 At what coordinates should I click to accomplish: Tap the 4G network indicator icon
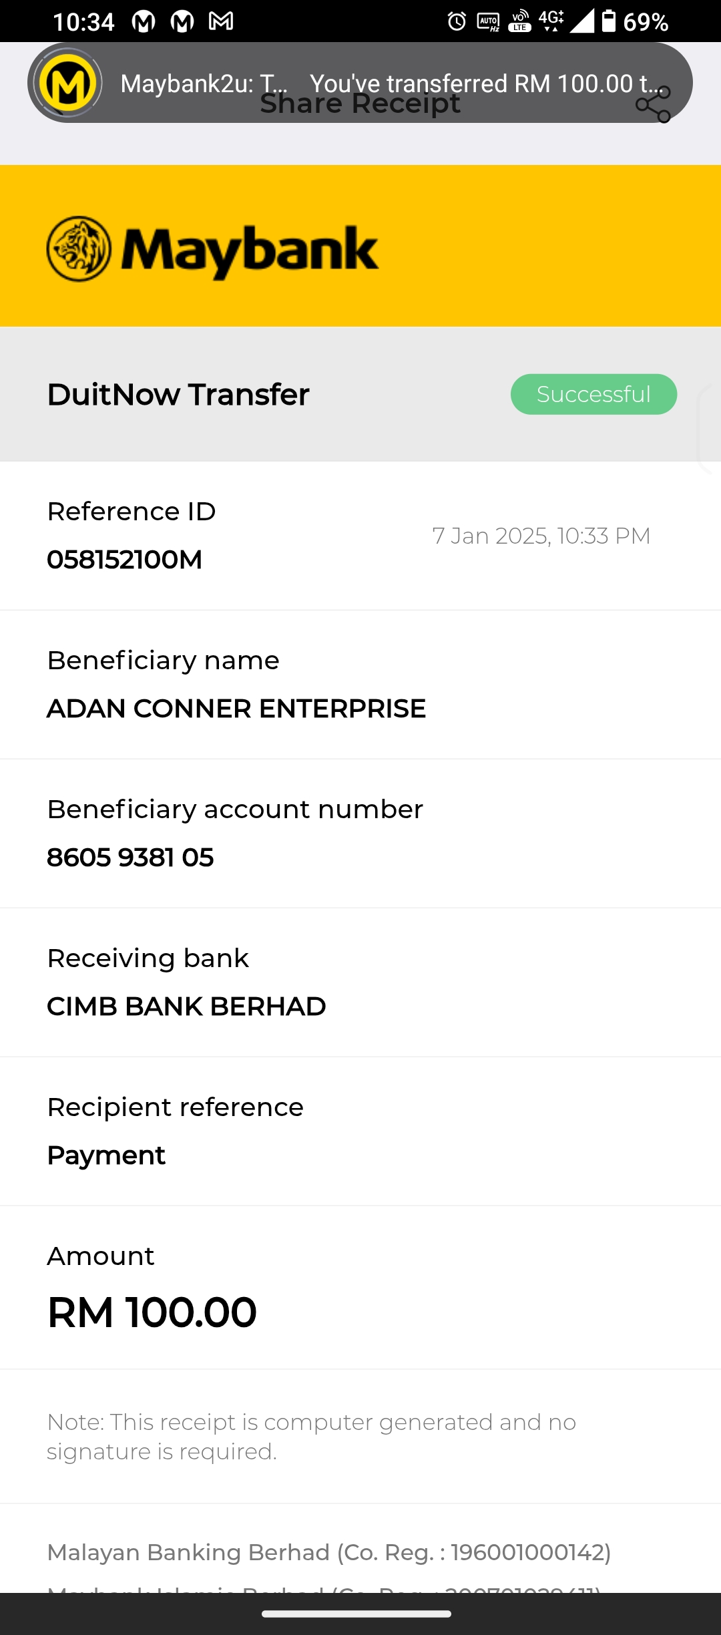(x=551, y=20)
